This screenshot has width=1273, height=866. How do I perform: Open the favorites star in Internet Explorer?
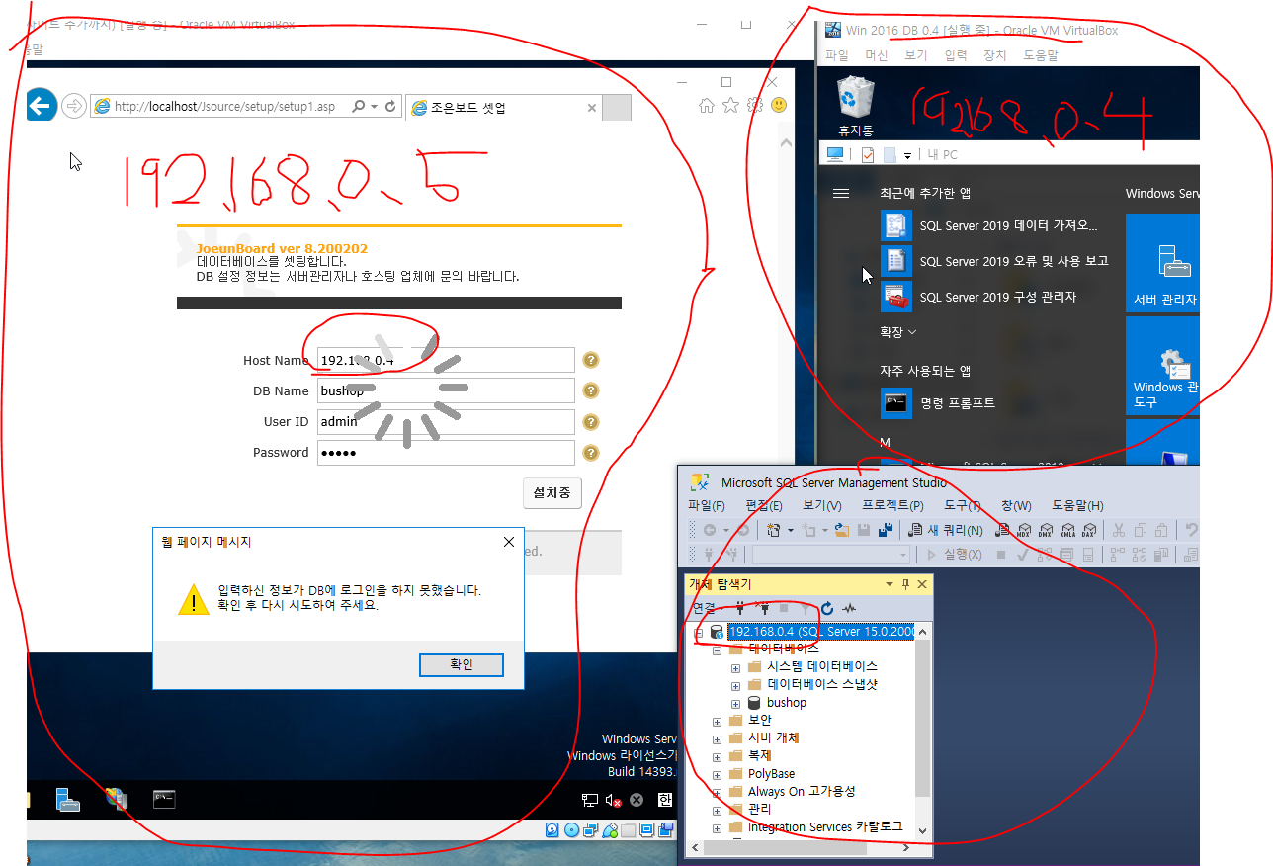[730, 105]
